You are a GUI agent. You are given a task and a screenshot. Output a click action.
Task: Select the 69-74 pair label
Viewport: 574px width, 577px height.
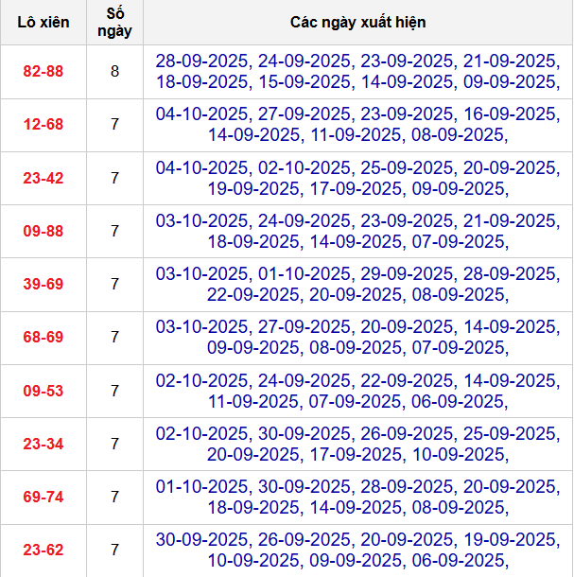42,497
